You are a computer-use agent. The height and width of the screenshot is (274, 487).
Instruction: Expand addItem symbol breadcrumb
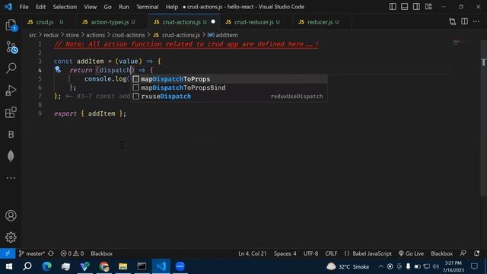point(223,35)
